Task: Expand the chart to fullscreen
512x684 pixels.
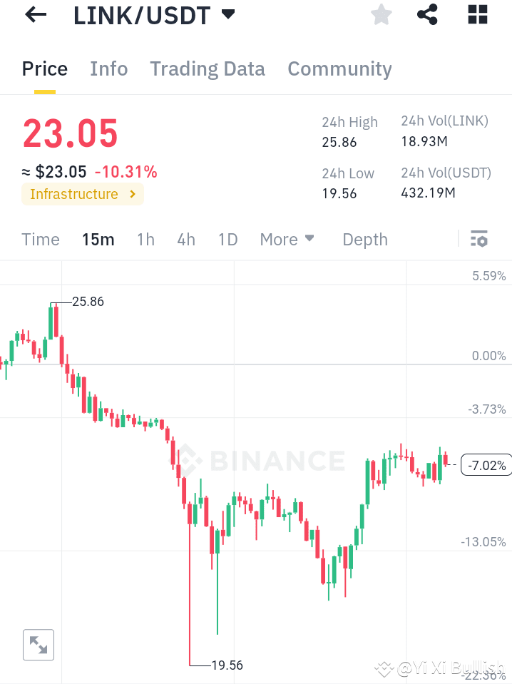Action: [x=38, y=645]
